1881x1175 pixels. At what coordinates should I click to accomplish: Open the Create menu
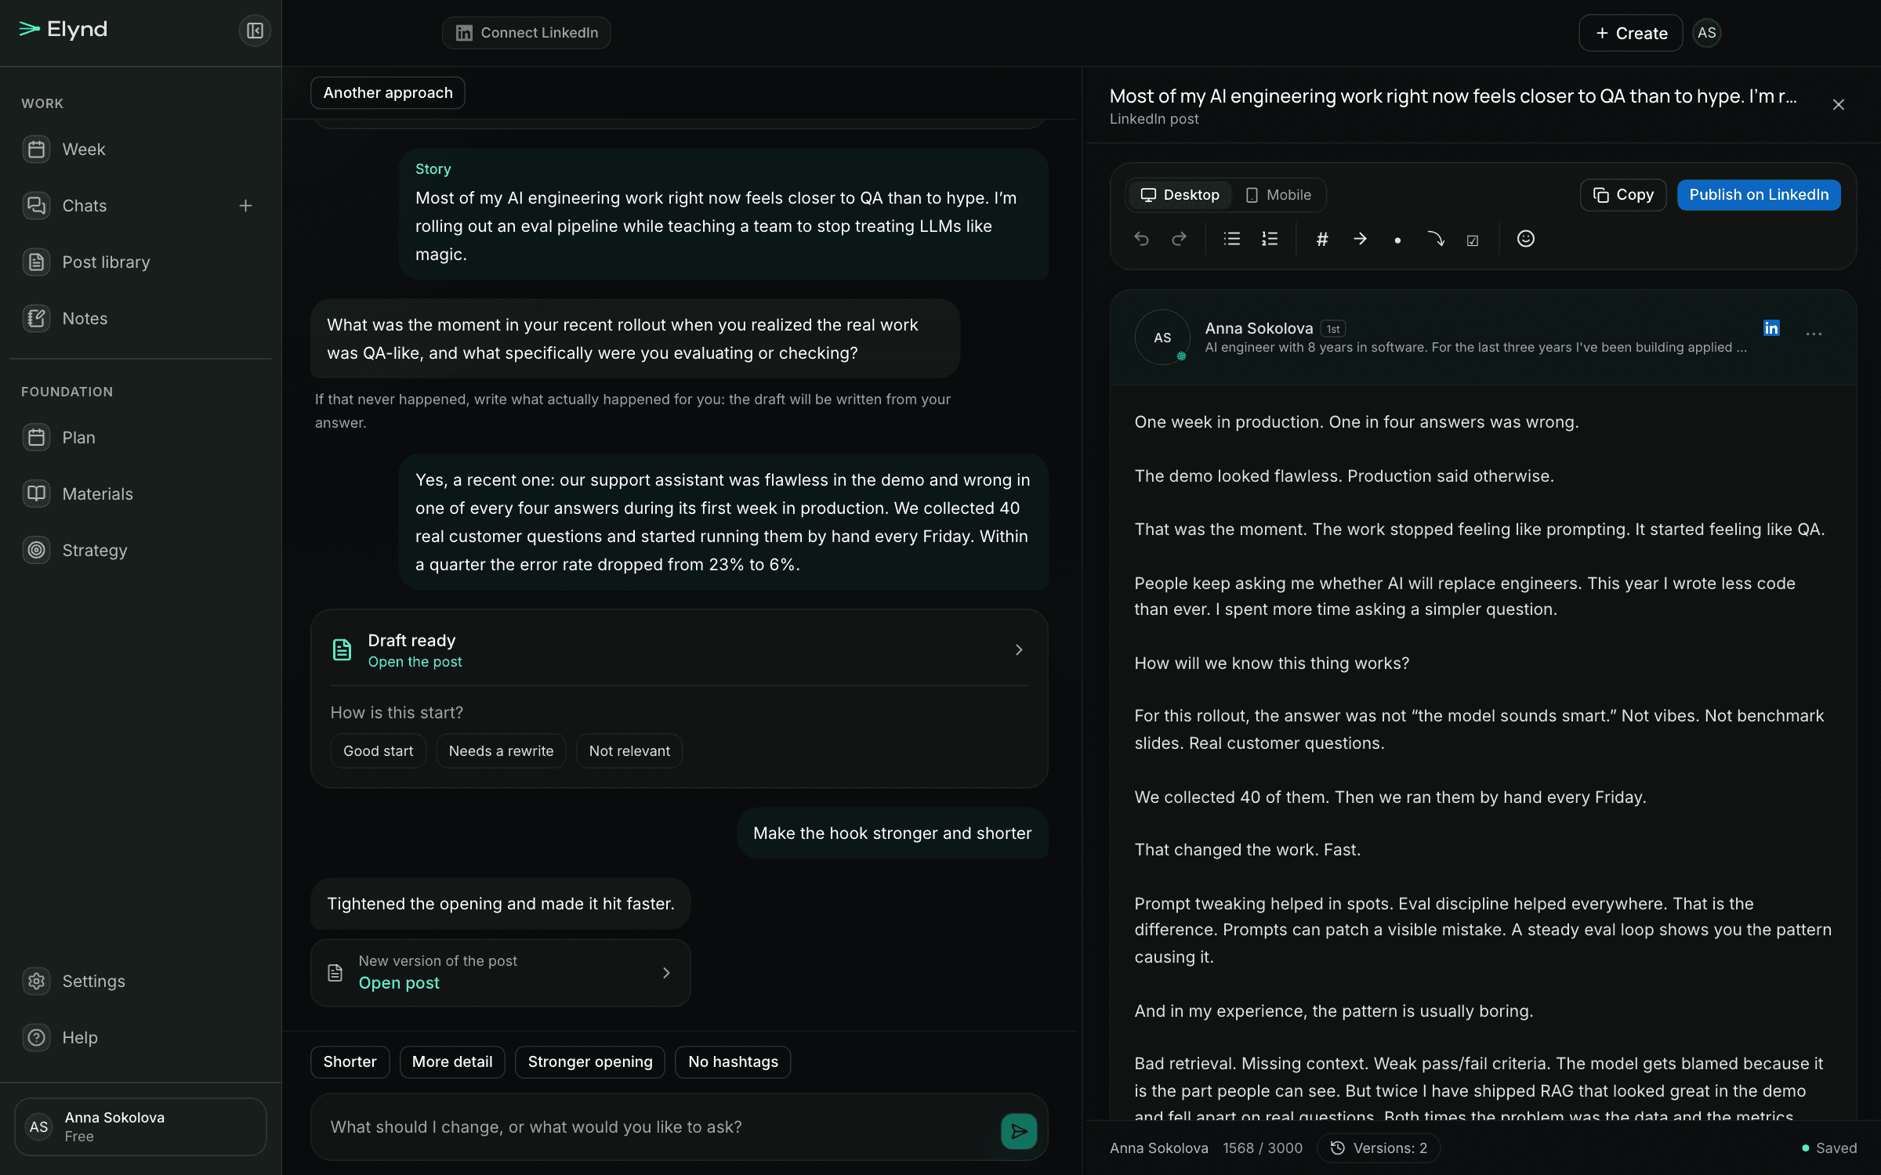pyautogui.click(x=1630, y=33)
